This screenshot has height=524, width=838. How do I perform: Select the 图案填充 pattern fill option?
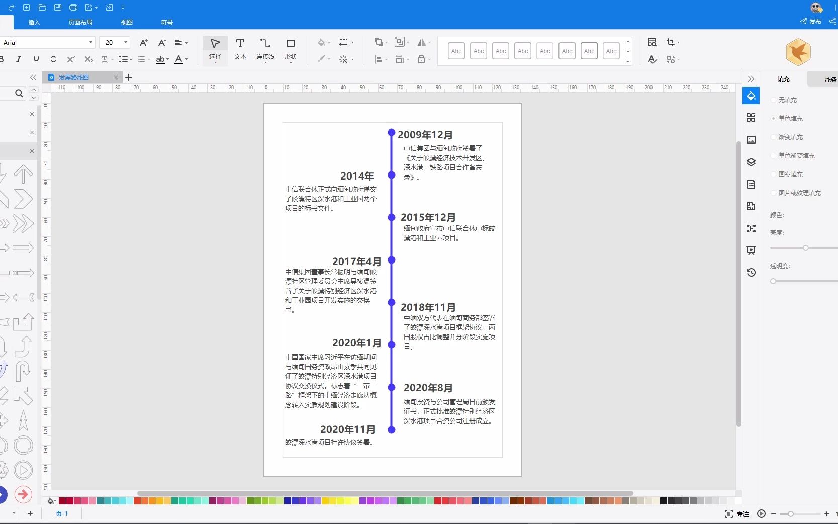coord(787,174)
